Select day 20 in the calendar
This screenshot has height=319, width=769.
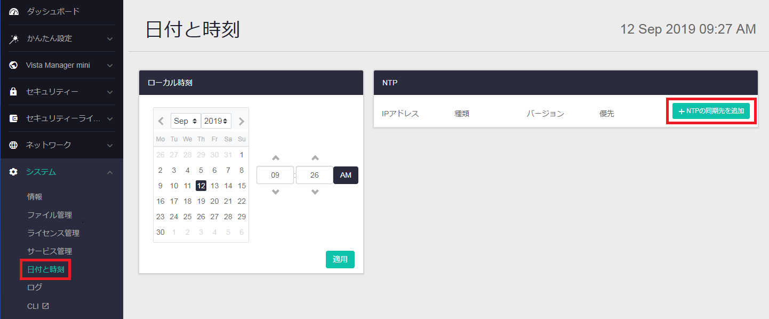coord(214,201)
